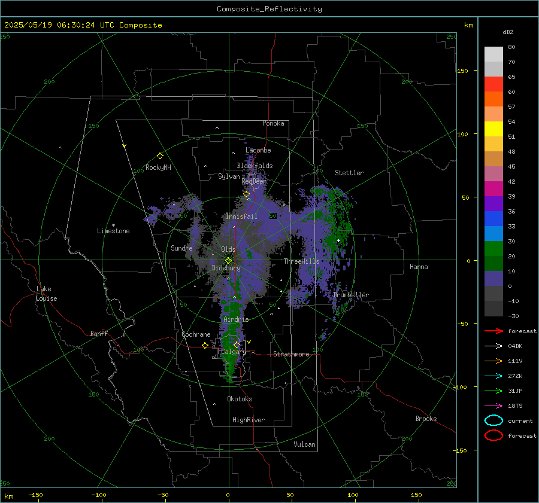
Task: Click the magenta swatch between 42 and 39
Action: click(x=493, y=188)
